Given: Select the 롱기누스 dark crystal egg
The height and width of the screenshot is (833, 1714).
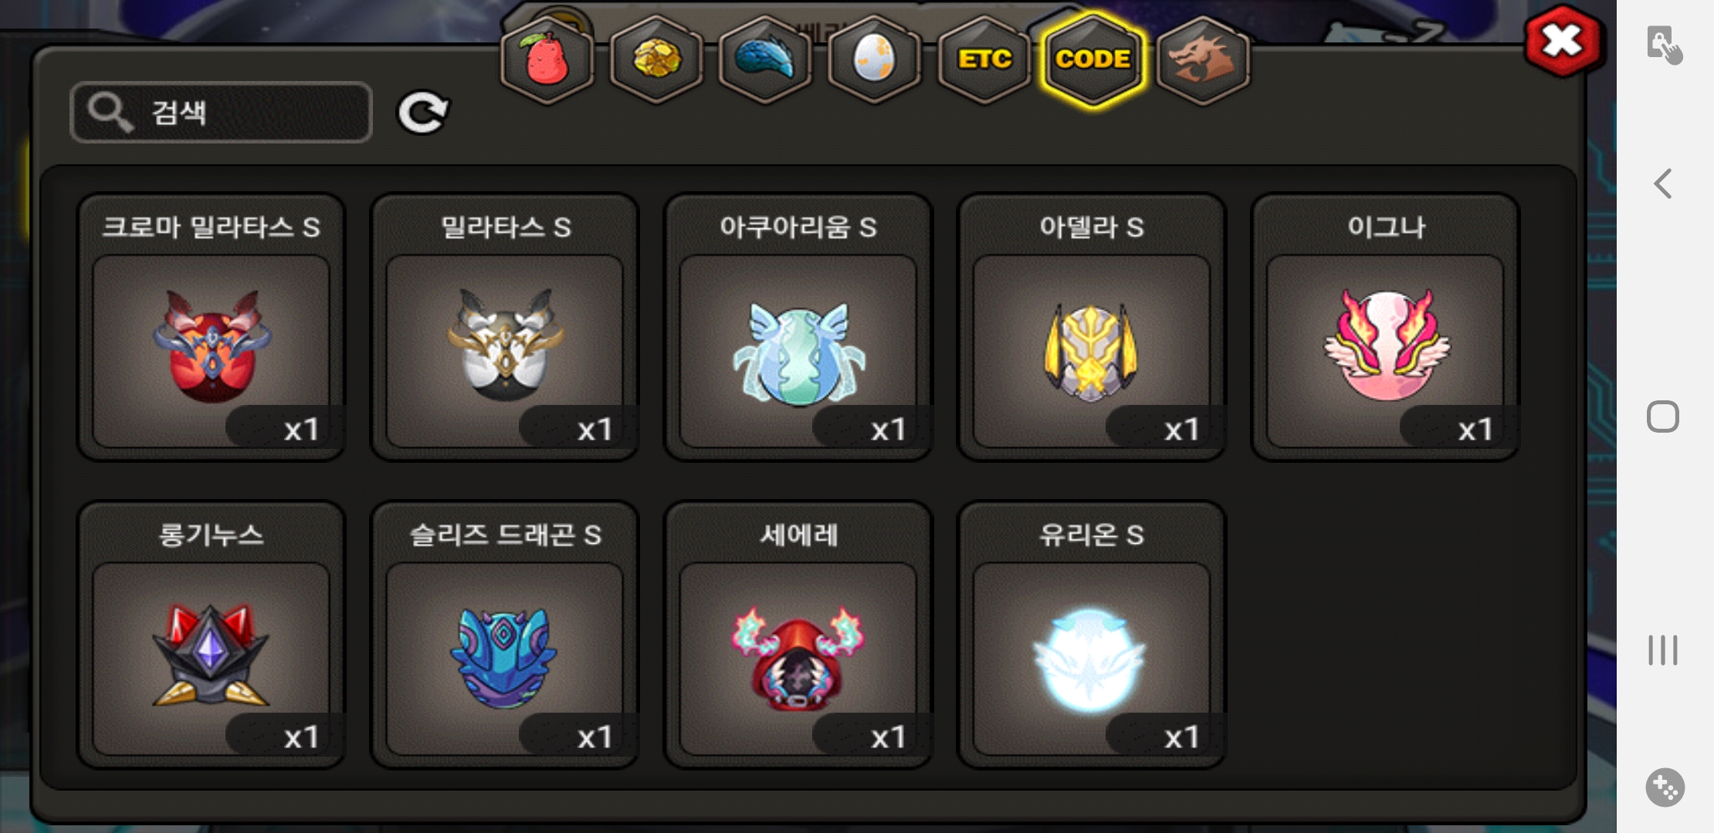Looking at the screenshot, I should 211,635.
